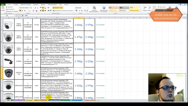This screenshot has height=106, width=188.
Task: Switch to the Рецензирование tab
Action: click(x=52, y=5)
